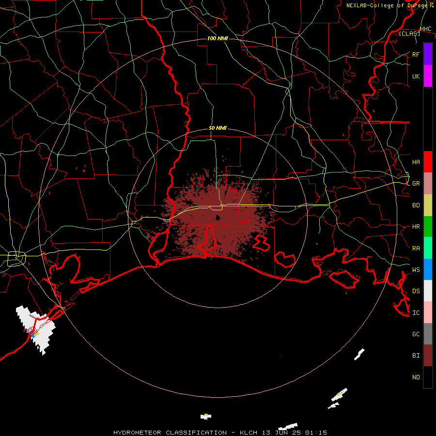
Task: Pick the RA light green legend swatch
Action: (x=428, y=248)
